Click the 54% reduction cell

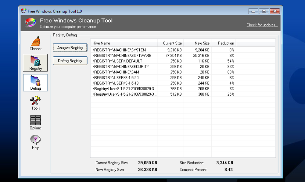(x=231, y=61)
